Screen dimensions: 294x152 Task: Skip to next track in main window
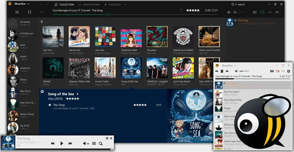point(42,12)
